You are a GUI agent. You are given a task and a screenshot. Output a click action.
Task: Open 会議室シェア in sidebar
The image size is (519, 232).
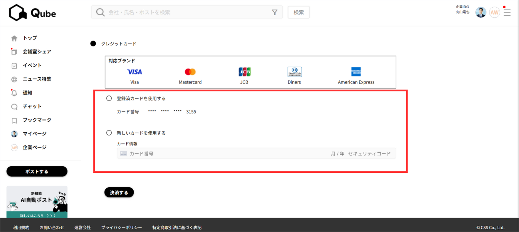point(37,52)
